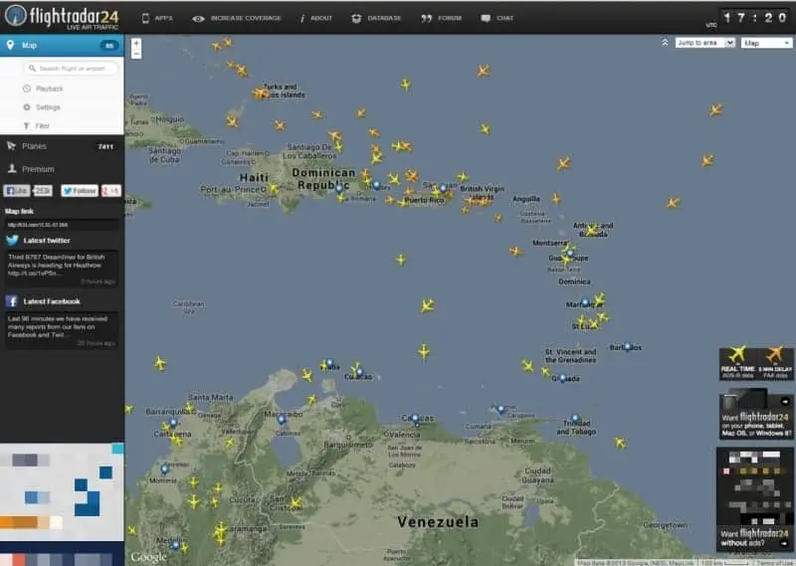
Task: Open the Filter option in sidebar
Action: (42, 126)
